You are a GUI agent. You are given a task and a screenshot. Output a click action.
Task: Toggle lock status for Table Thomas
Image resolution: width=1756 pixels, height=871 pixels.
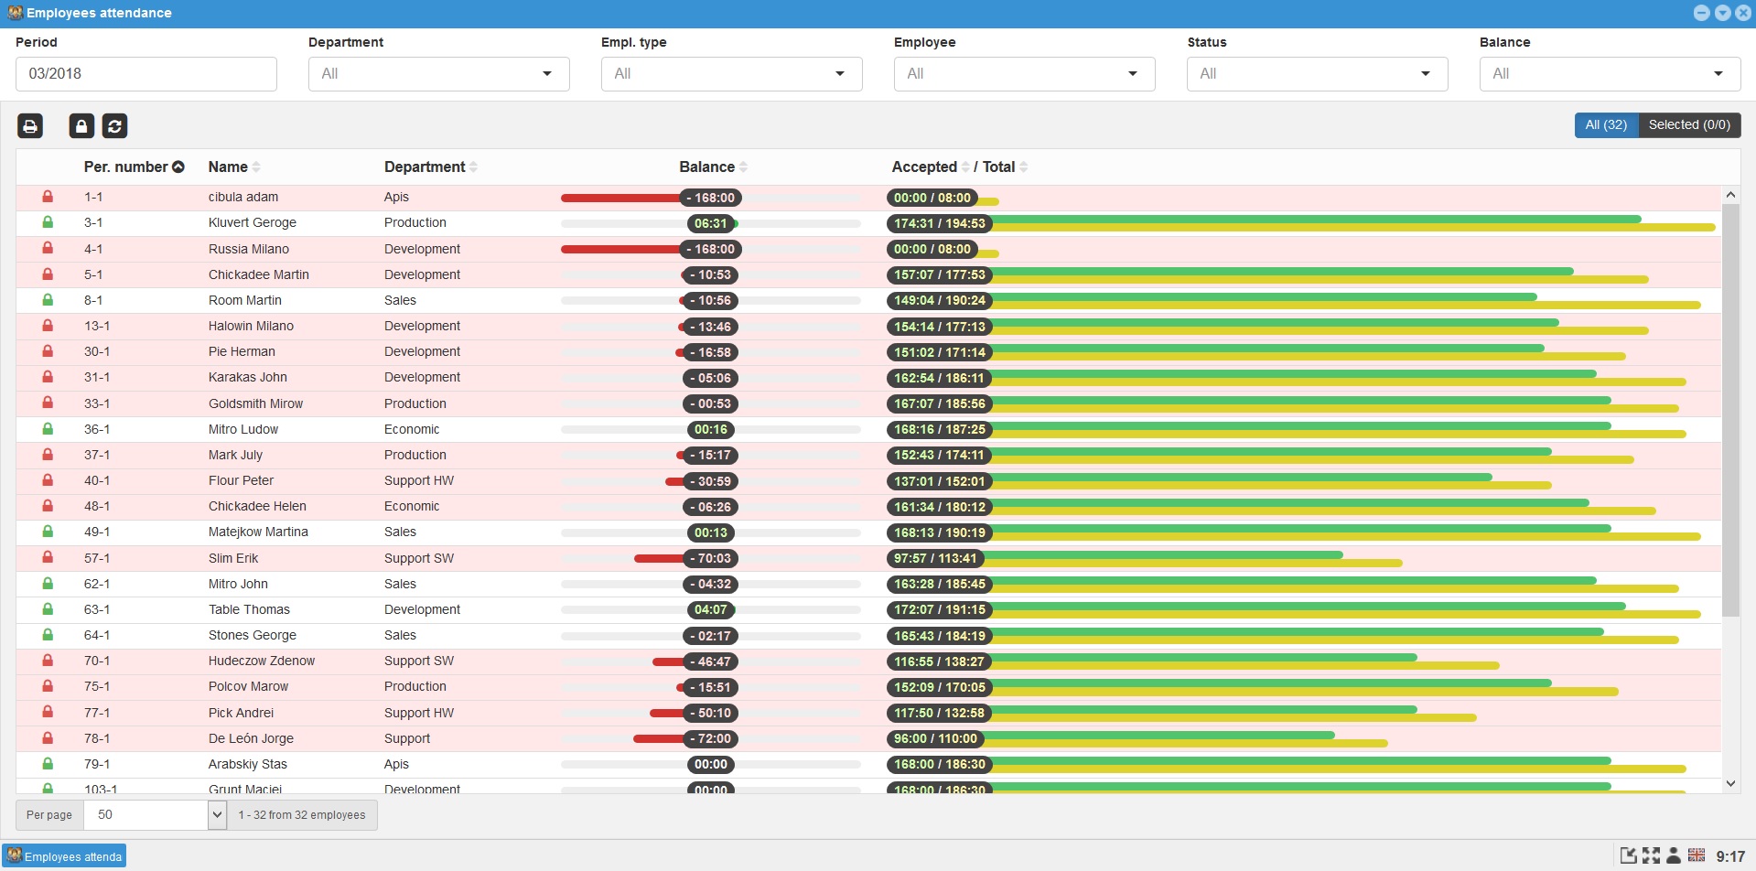[x=48, y=608]
